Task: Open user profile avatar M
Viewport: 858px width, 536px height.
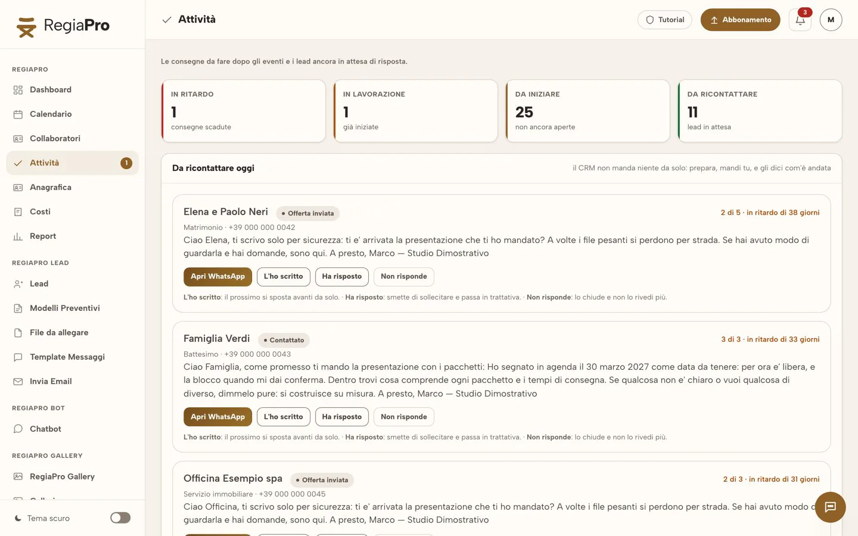Action: pos(831,20)
